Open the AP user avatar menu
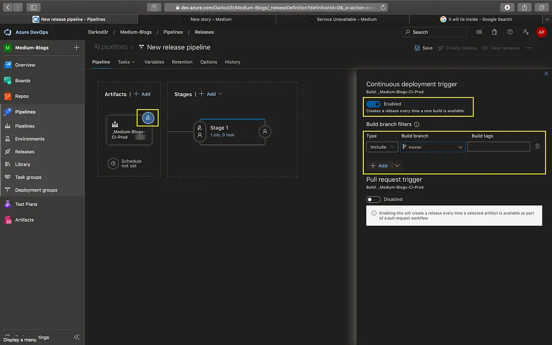The width and height of the screenshot is (552, 345). [541, 32]
